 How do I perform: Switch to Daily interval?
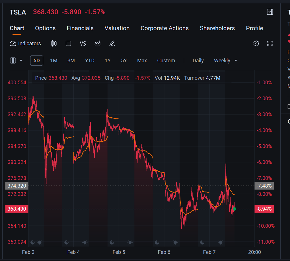(198, 61)
